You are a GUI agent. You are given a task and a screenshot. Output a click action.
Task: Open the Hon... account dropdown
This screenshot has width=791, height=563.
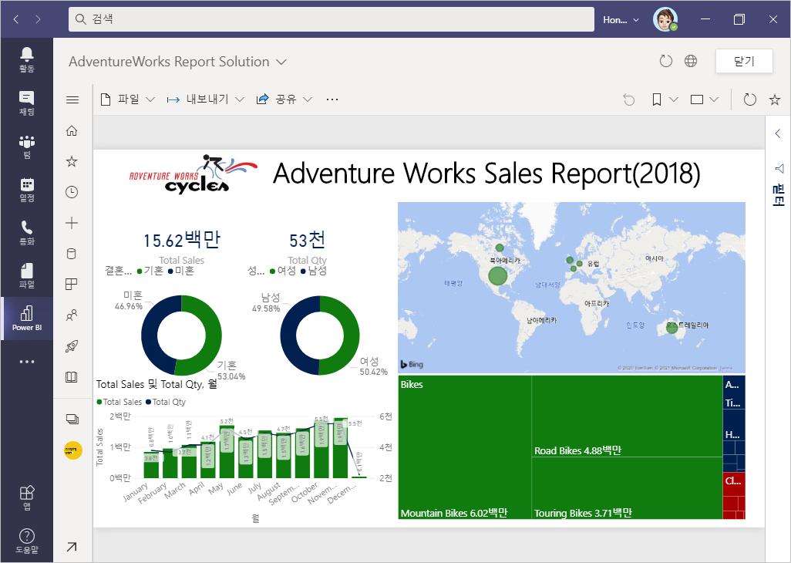621,20
